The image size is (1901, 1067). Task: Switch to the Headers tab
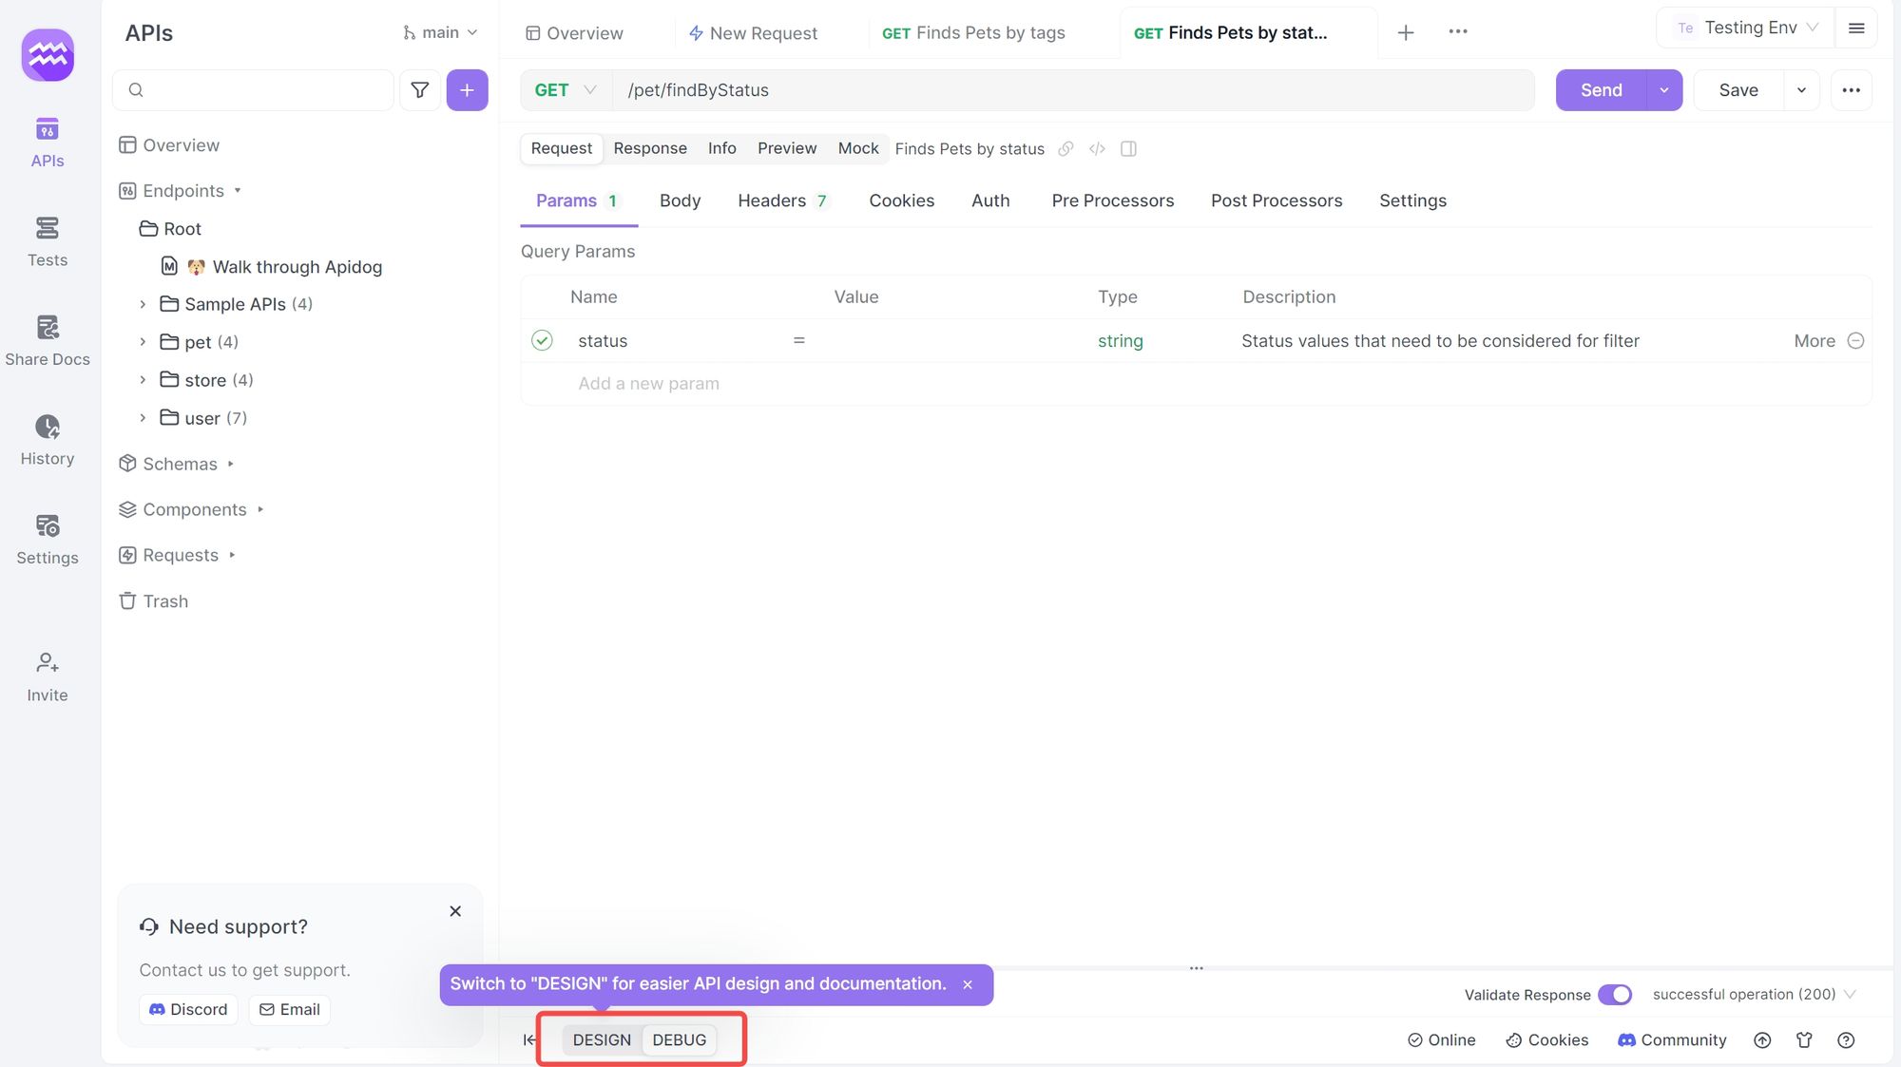point(783,200)
